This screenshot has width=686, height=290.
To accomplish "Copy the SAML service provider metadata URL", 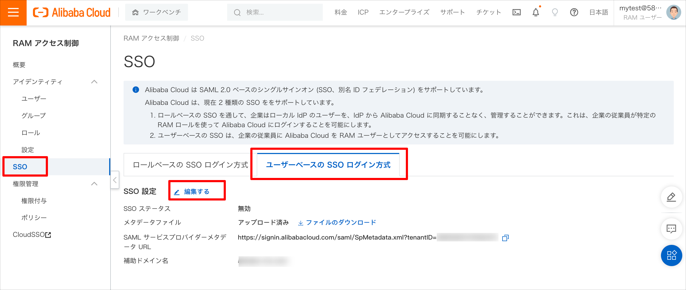I will (x=505, y=238).
